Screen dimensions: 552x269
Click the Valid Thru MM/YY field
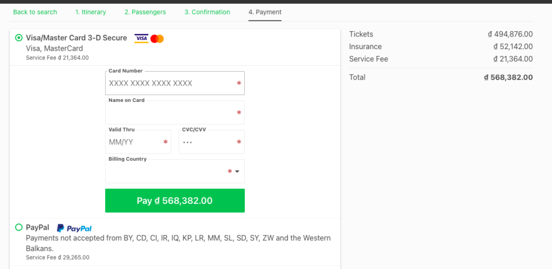(135, 142)
